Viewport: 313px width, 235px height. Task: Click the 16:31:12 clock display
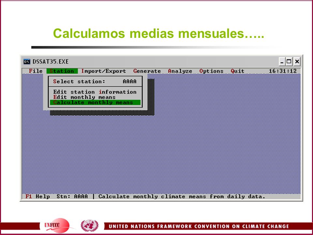[x=283, y=71]
